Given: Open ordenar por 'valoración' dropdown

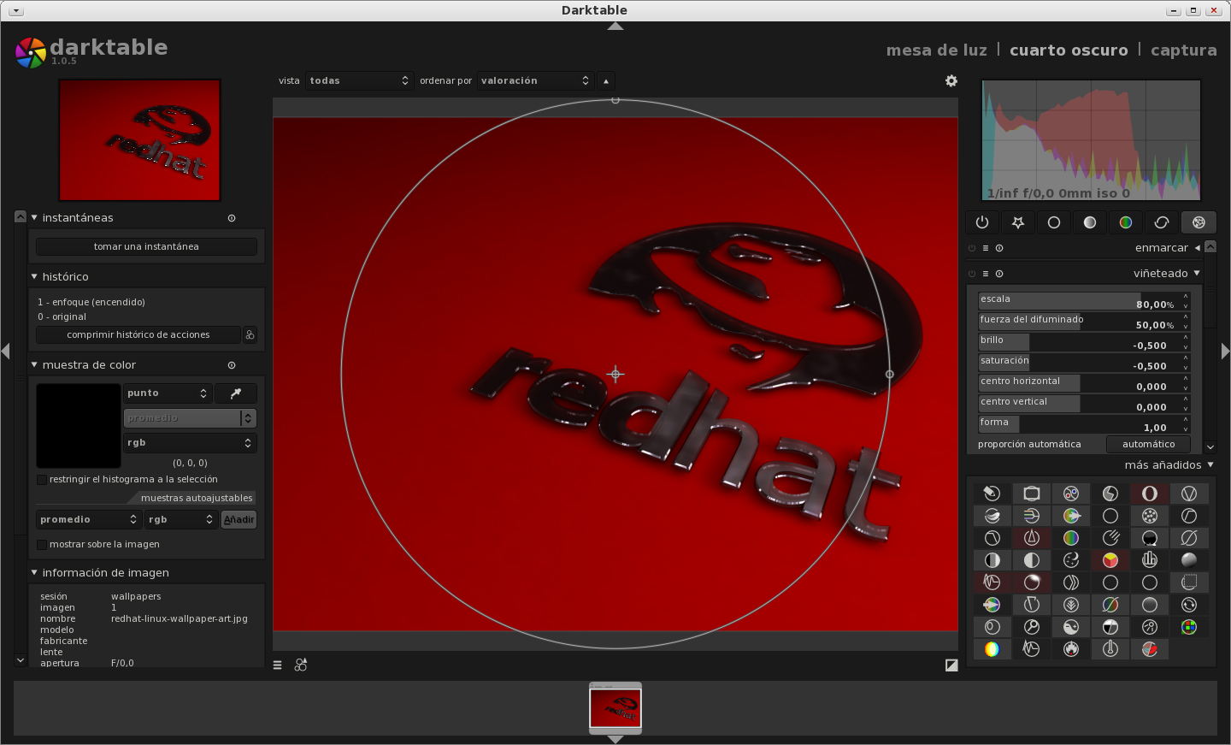Looking at the screenshot, I should [x=535, y=80].
